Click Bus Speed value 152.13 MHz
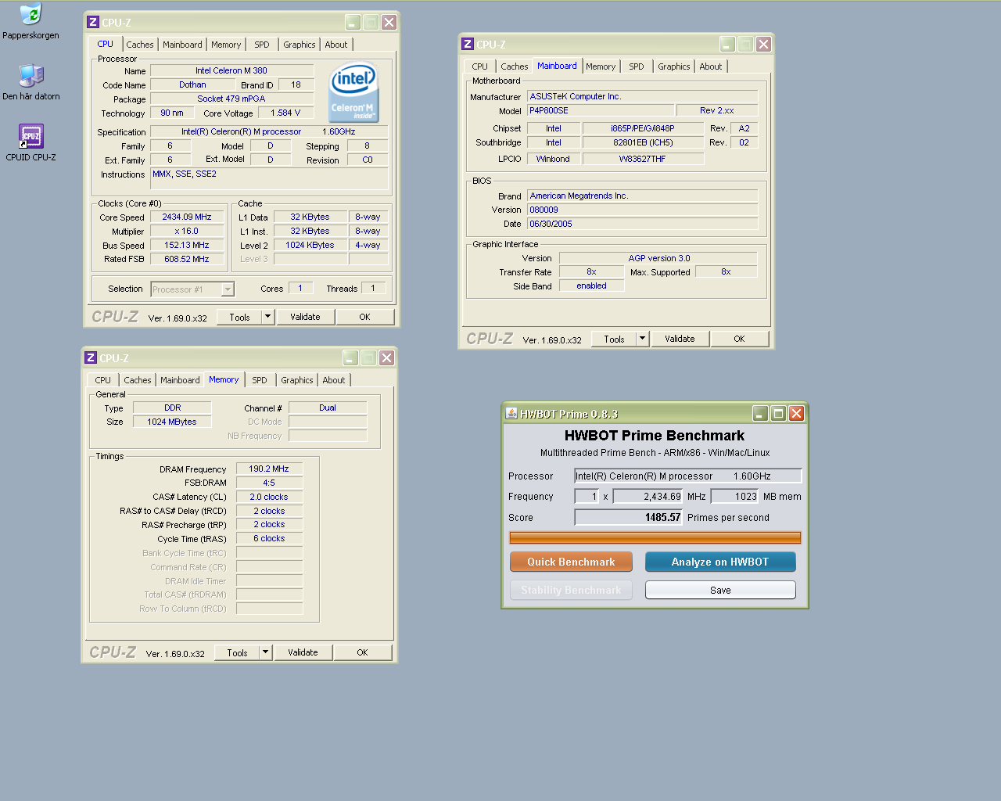This screenshot has width=1001, height=801. coord(187,245)
